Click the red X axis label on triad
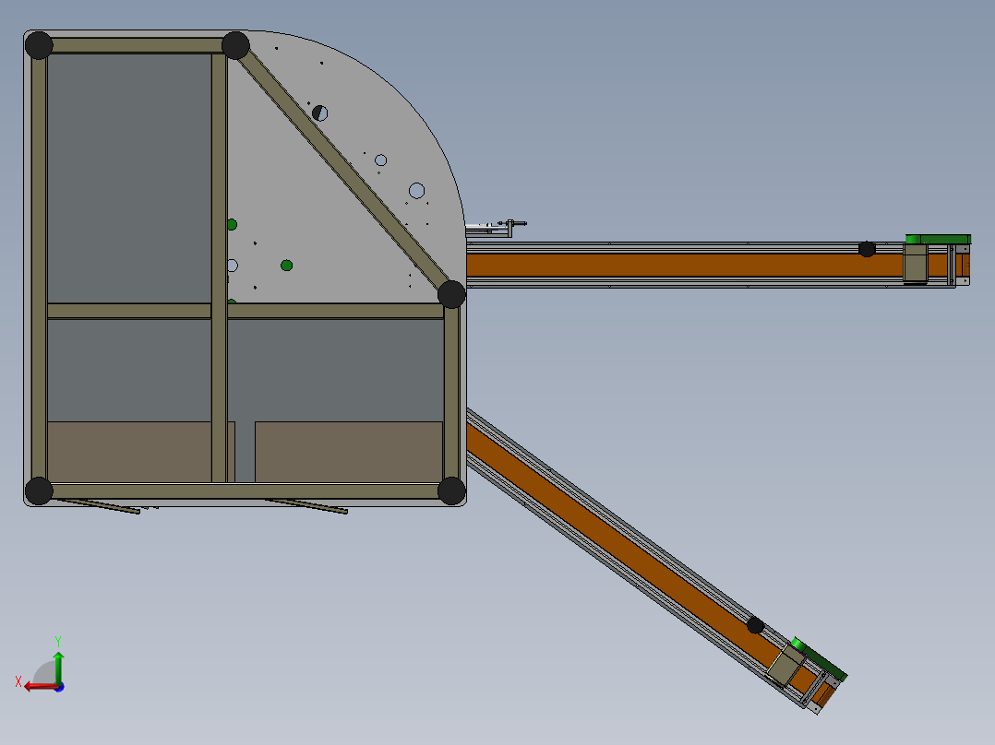The image size is (995, 745). 18,681
